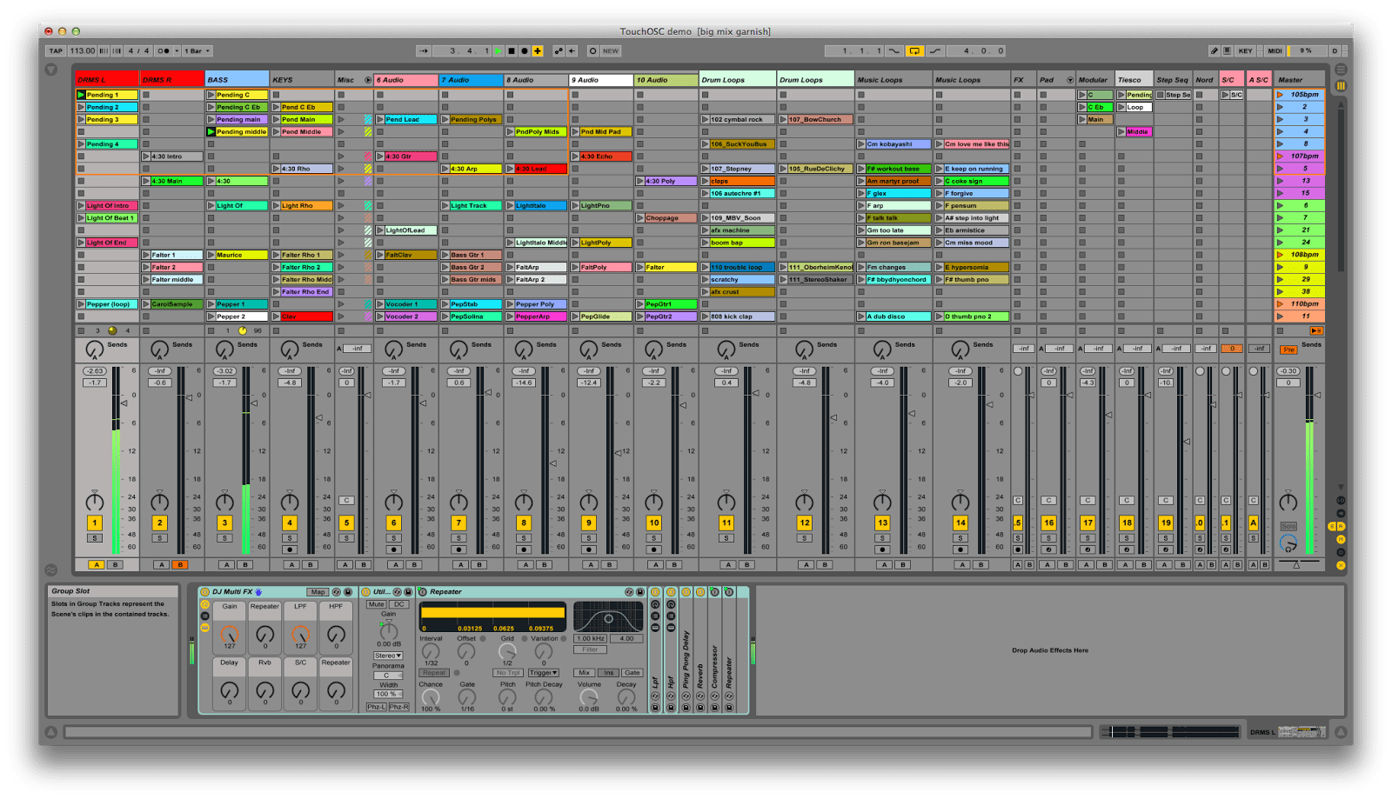The width and height of the screenshot is (1392, 799).
Task: Select the BASS track header
Action: click(x=237, y=80)
